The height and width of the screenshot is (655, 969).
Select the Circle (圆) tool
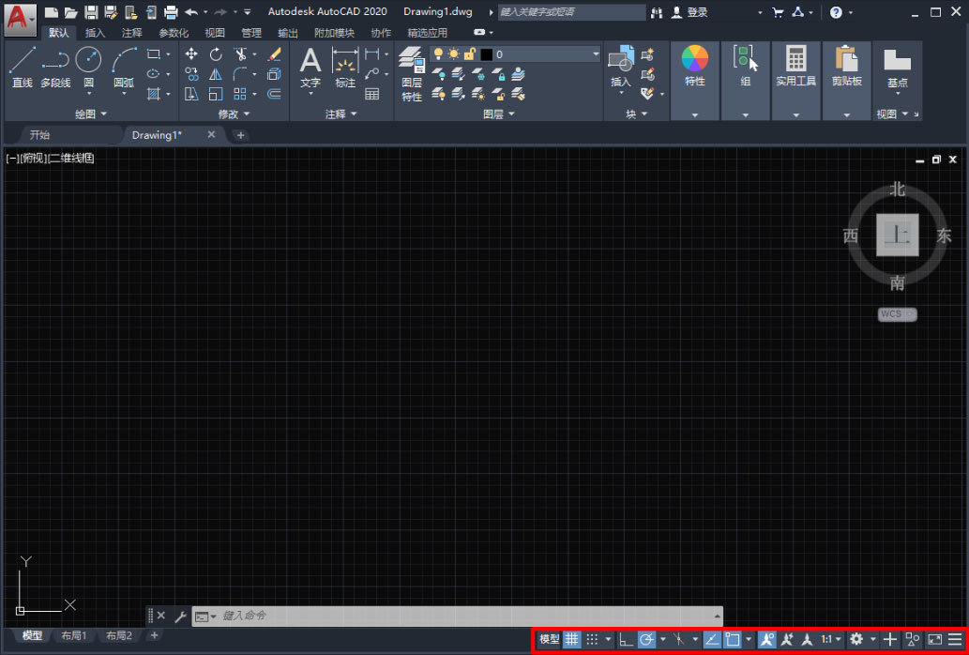[88, 64]
